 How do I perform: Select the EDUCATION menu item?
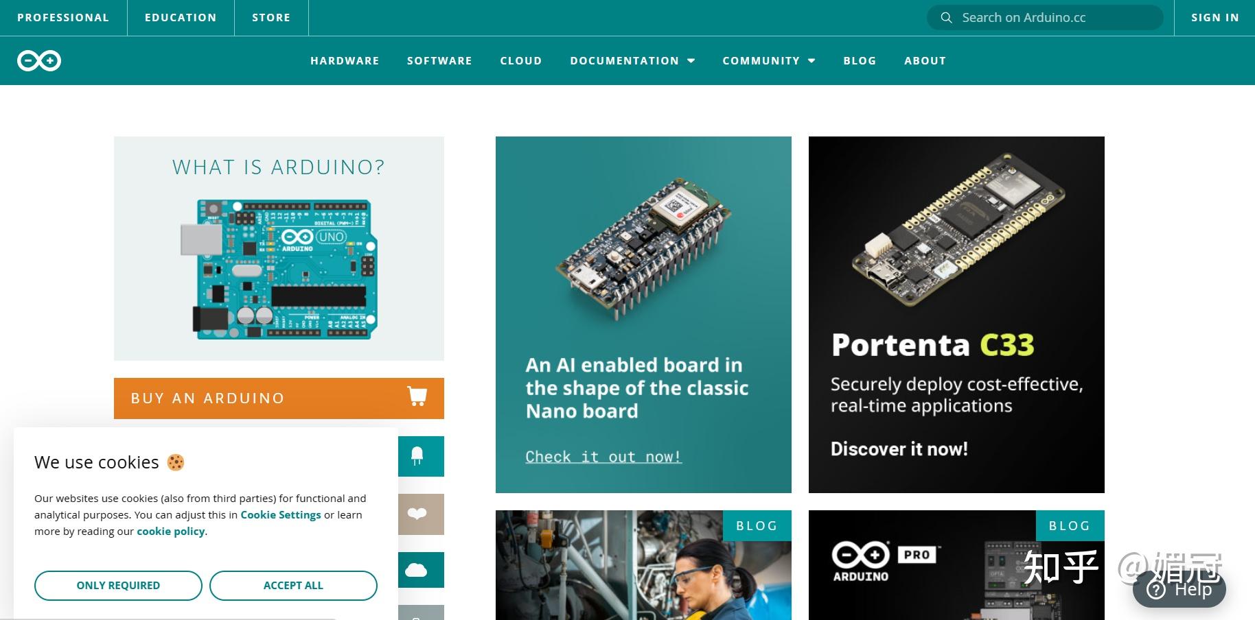(180, 17)
